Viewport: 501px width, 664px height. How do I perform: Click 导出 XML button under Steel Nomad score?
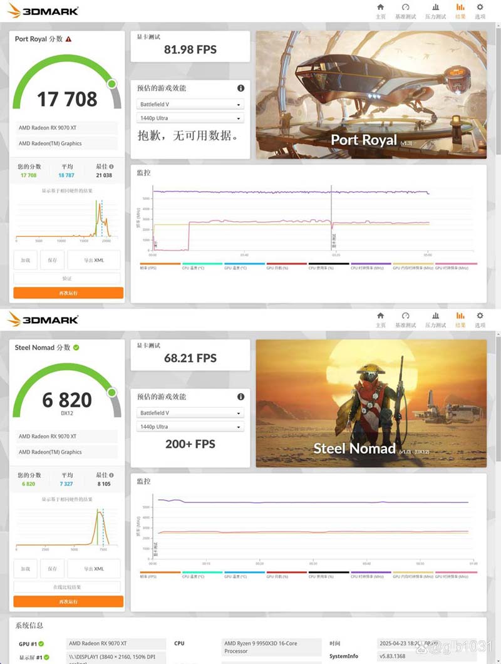pos(94,569)
